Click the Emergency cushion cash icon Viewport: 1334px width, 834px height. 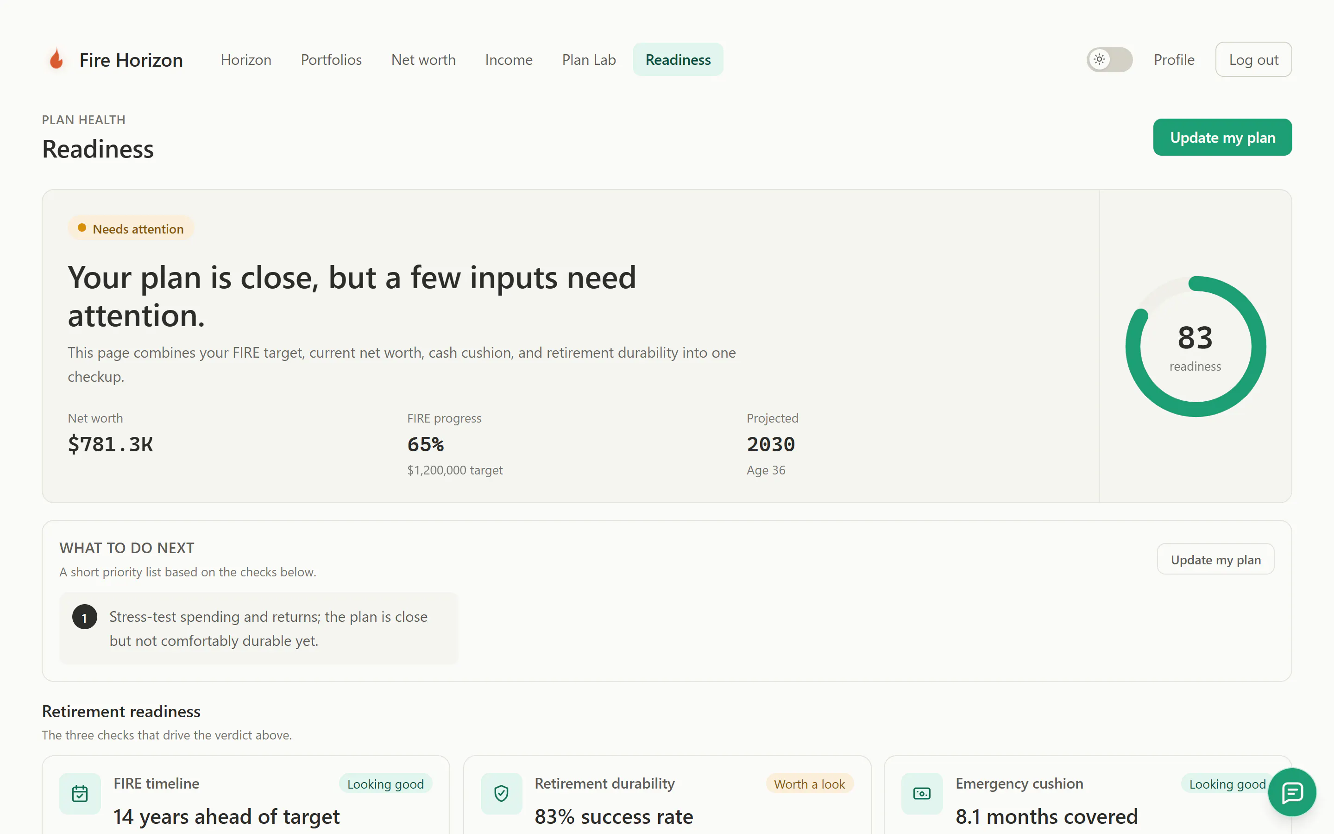pos(922,794)
